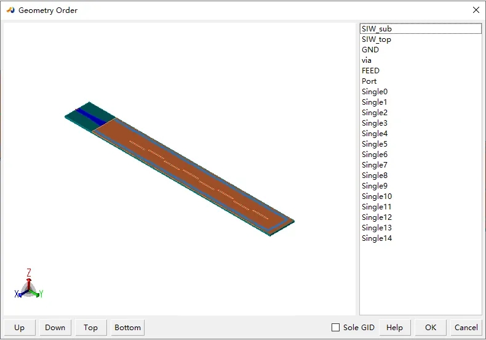
Task: Select Single14 at list end
Action: click(x=421, y=238)
